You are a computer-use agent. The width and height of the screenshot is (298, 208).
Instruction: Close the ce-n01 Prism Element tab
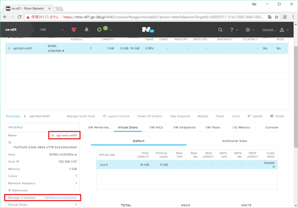coord(49,8)
